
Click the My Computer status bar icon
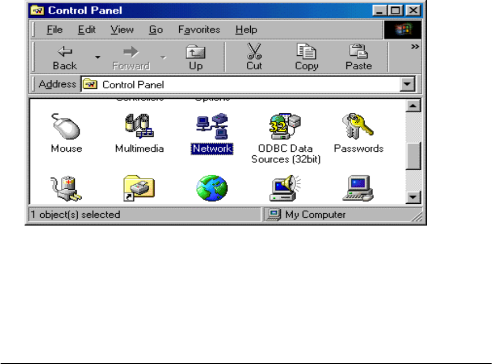pos(273,214)
